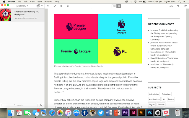The image size is (189, 118).
Task: Open the Pocket app menu
Action: point(12,1)
